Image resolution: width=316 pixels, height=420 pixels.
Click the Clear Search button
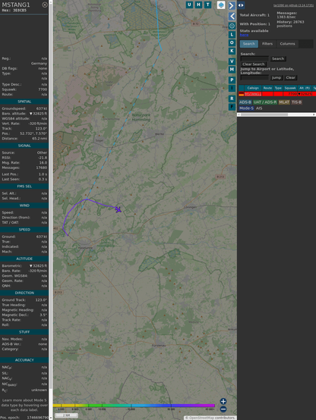(x=254, y=64)
